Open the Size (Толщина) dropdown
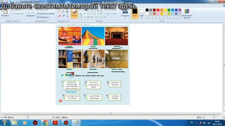 click(125, 14)
